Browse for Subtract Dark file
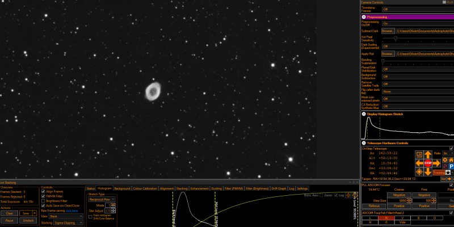The image size is (454, 227). point(388,31)
